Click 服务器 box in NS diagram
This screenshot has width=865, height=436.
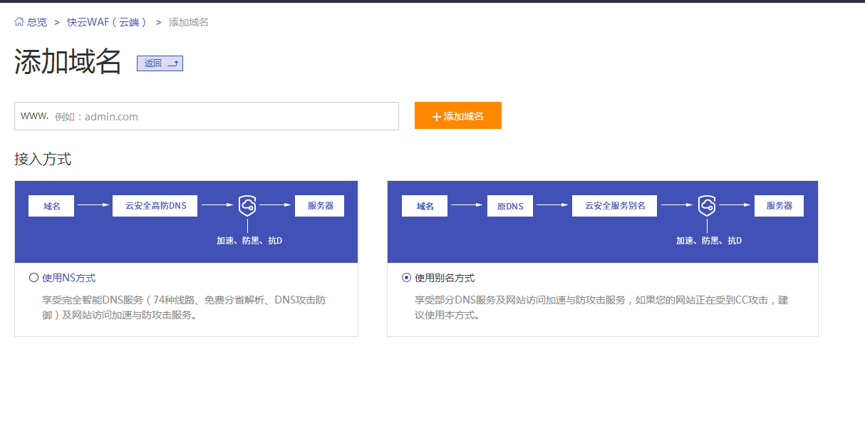coord(320,206)
